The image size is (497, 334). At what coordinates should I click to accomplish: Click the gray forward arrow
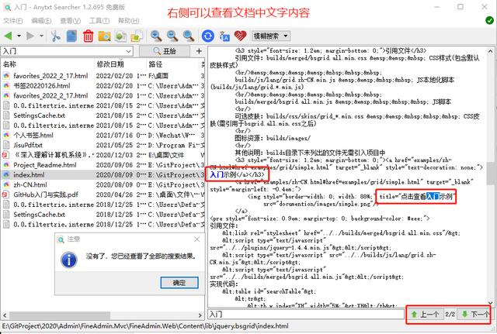click(x=30, y=36)
